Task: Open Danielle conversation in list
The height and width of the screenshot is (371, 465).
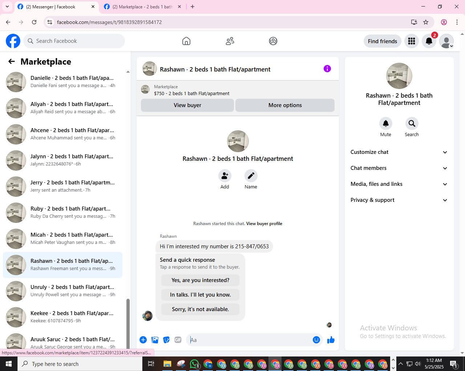Action: tap(62, 82)
